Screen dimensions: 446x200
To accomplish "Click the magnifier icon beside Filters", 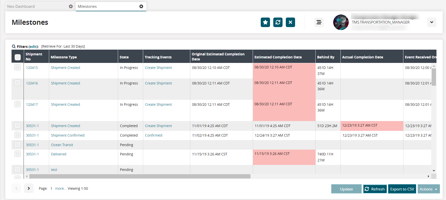I will 14,46.
